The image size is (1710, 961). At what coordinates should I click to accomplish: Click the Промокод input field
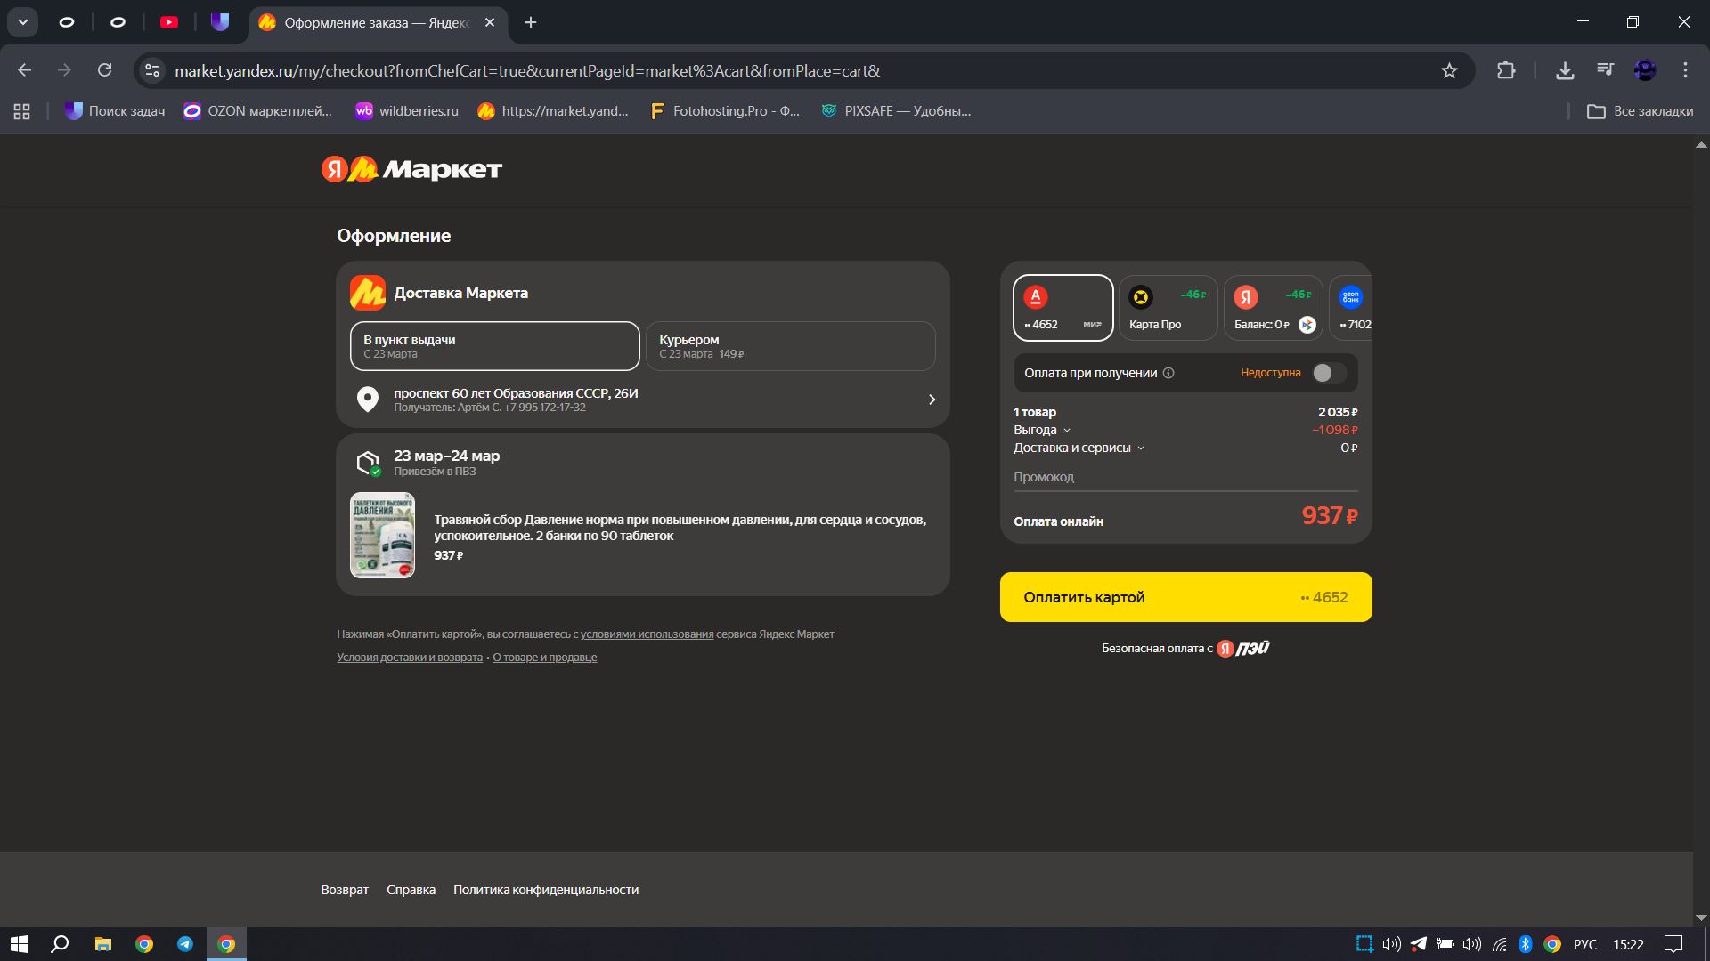click(x=1185, y=477)
